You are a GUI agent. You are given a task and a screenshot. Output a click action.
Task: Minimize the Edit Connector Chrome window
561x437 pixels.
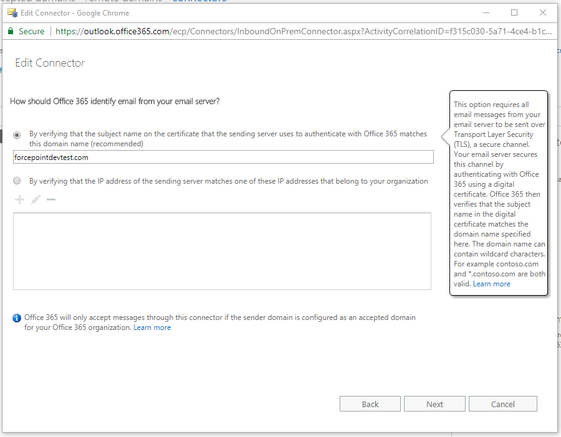(486, 12)
